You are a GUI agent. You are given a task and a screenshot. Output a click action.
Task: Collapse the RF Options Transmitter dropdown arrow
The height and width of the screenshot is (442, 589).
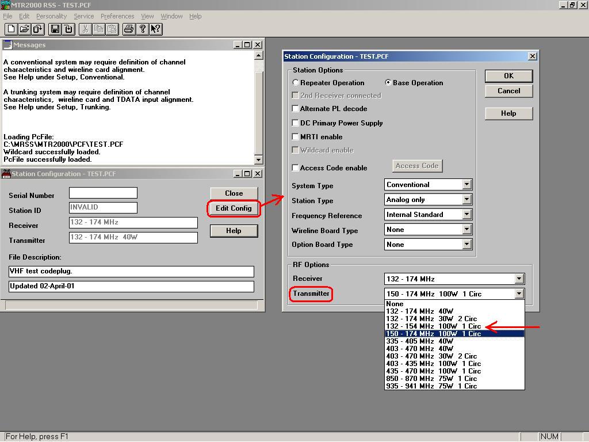[519, 294]
